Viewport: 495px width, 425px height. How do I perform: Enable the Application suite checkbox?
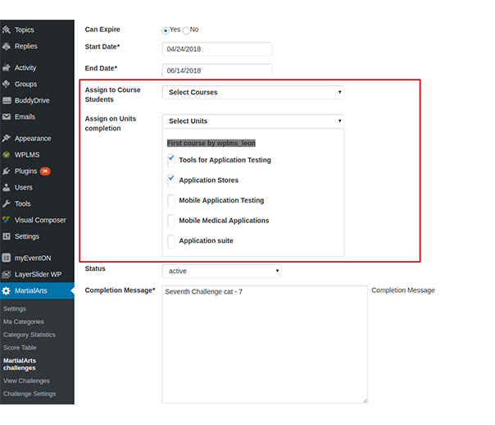click(171, 241)
